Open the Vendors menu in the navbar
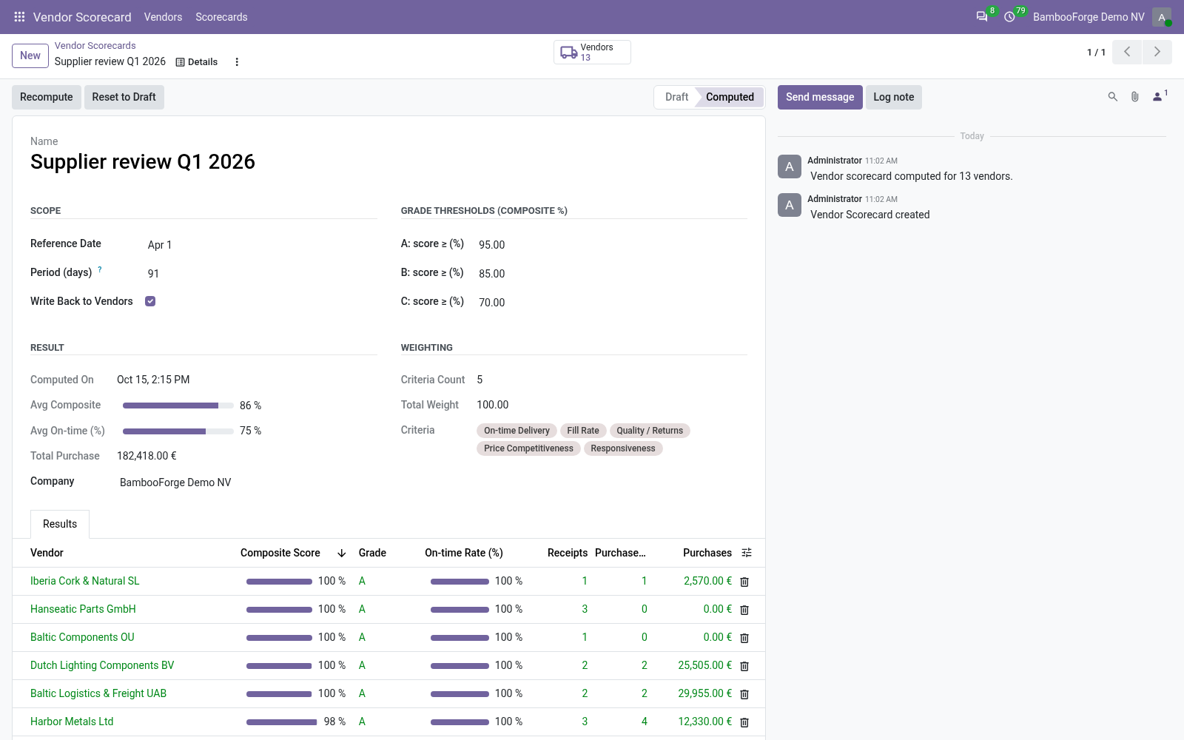 click(x=163, y=17)
